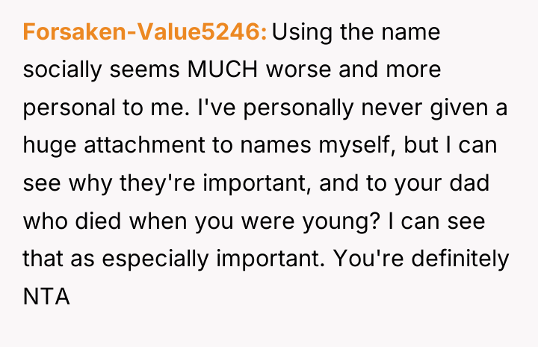Click the word 'never' in the comment
Screen dimensions: 538x347
coord(392,109)
